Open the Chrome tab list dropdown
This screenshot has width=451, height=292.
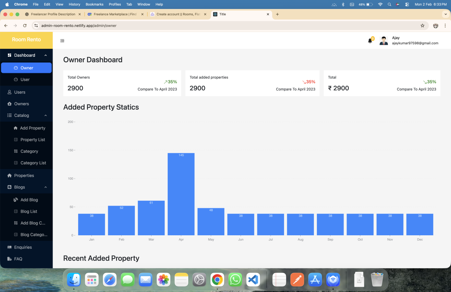(445, 14)
